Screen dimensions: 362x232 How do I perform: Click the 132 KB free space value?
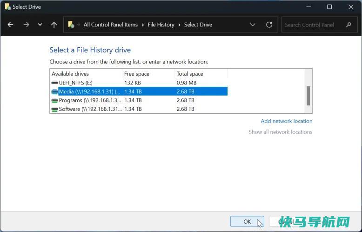pyautogui.click(x=133, y=83)
